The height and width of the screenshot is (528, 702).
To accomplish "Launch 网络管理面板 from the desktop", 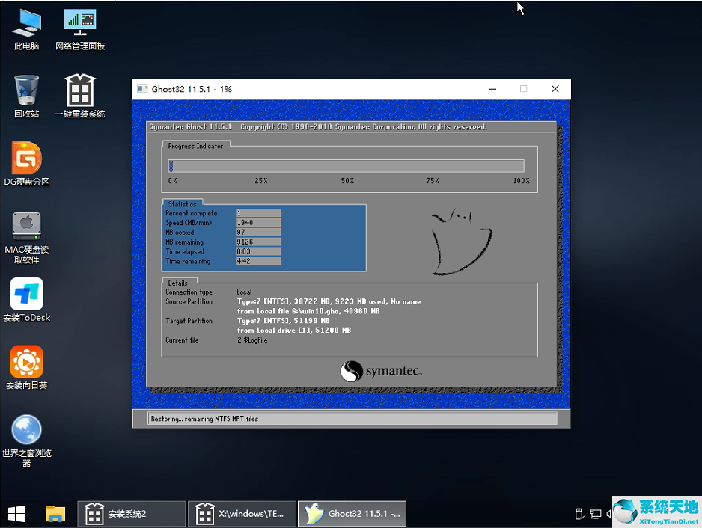I will point(79,22).
